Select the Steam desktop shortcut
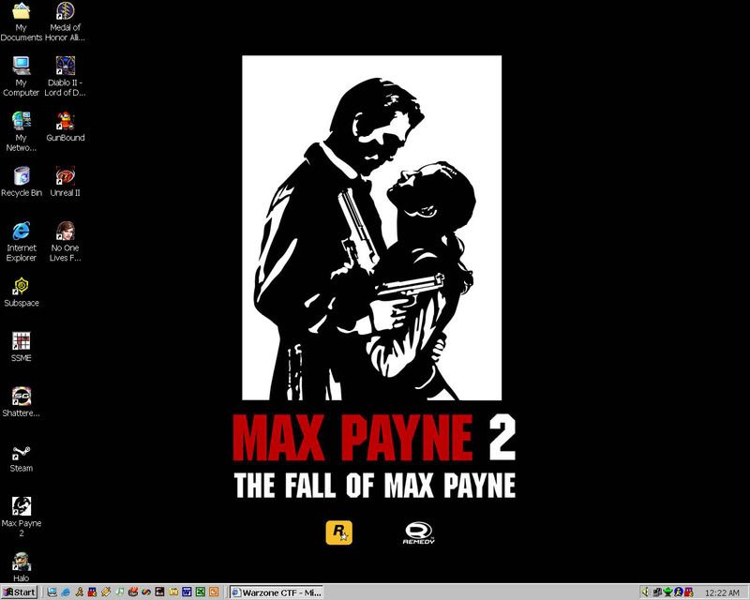Screen dimensions: 750x600 click(21, 458)
